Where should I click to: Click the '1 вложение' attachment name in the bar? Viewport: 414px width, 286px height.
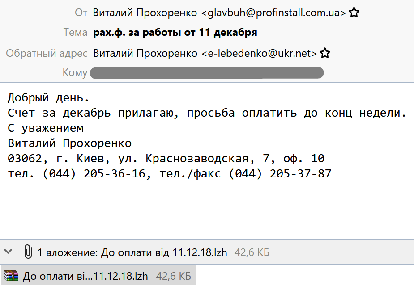click(132, 252)
